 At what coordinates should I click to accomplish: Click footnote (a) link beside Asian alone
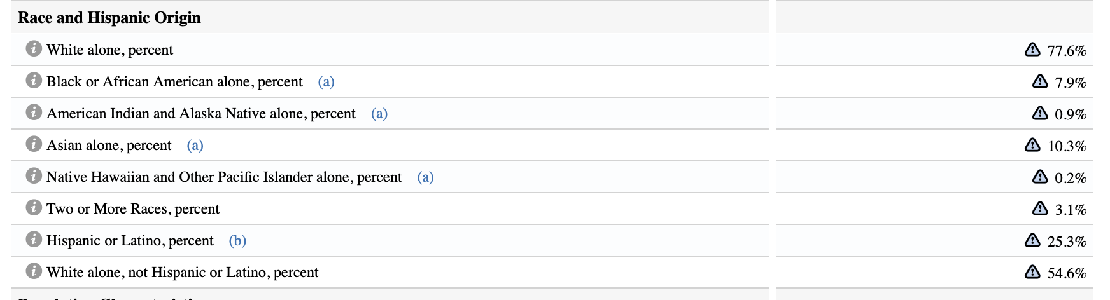(195, 146)
